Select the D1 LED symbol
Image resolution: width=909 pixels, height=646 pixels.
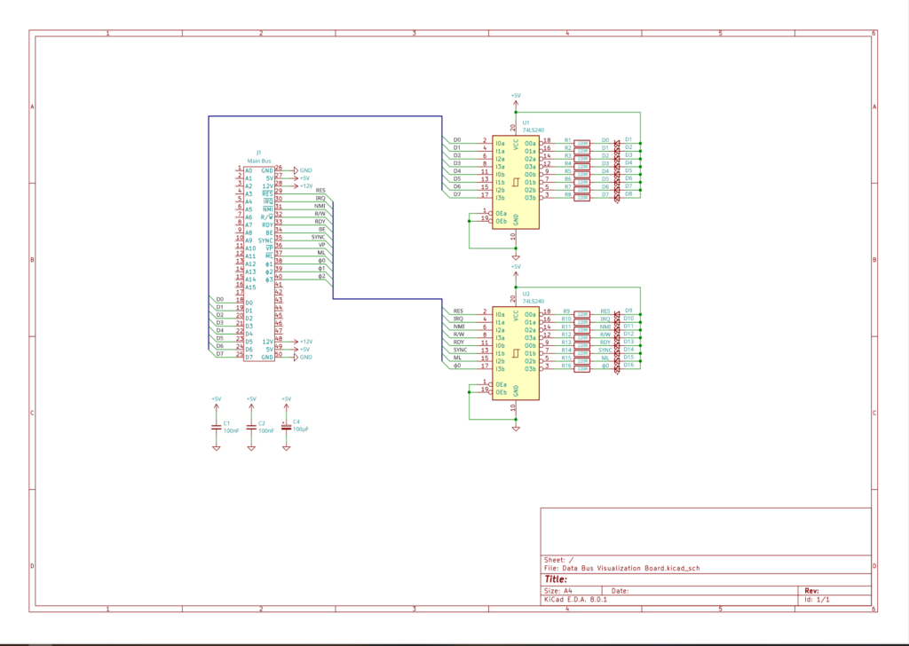pyautogui.click(x=617, y=141)
